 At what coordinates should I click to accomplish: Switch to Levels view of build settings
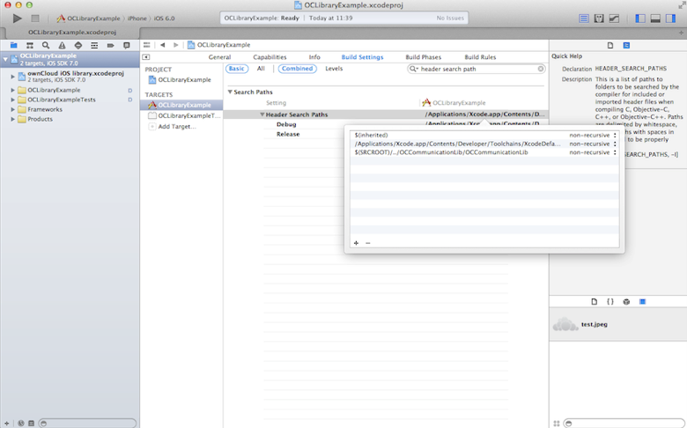[334, 69]
